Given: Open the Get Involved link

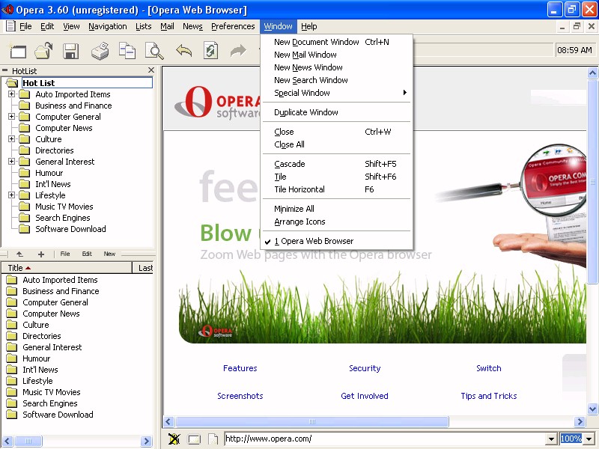Looking at the screenshot, I should pyautogui.click(x=365, y=396).
